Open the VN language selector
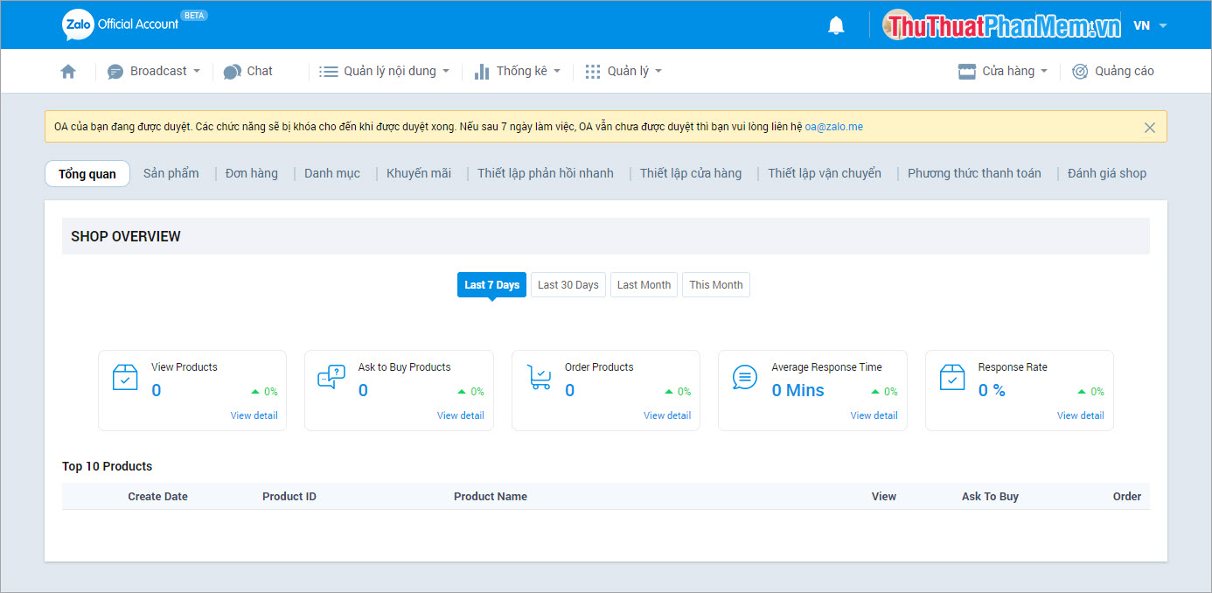1212x593 pixels. click(1150, 24)
